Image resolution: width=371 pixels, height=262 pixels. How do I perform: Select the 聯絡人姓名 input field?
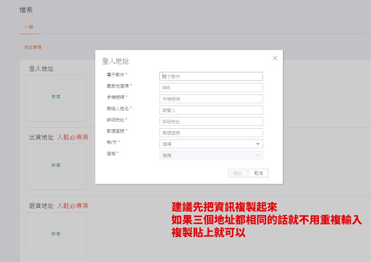point(211,110)
